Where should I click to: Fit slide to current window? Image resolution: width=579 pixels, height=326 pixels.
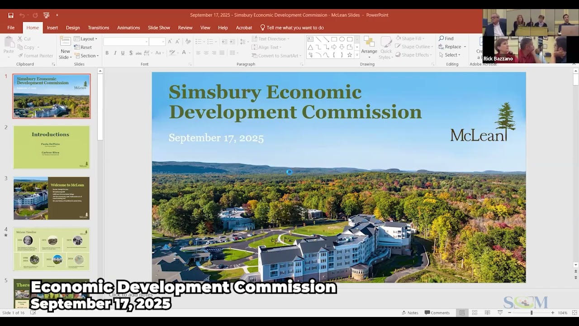pyautogui.click(x=572, y=313)
